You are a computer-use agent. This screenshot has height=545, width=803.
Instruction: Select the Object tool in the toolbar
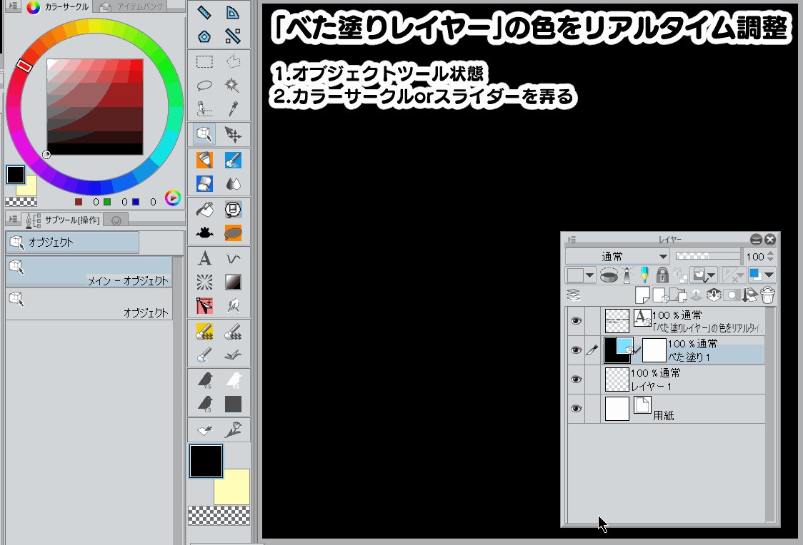205,133
